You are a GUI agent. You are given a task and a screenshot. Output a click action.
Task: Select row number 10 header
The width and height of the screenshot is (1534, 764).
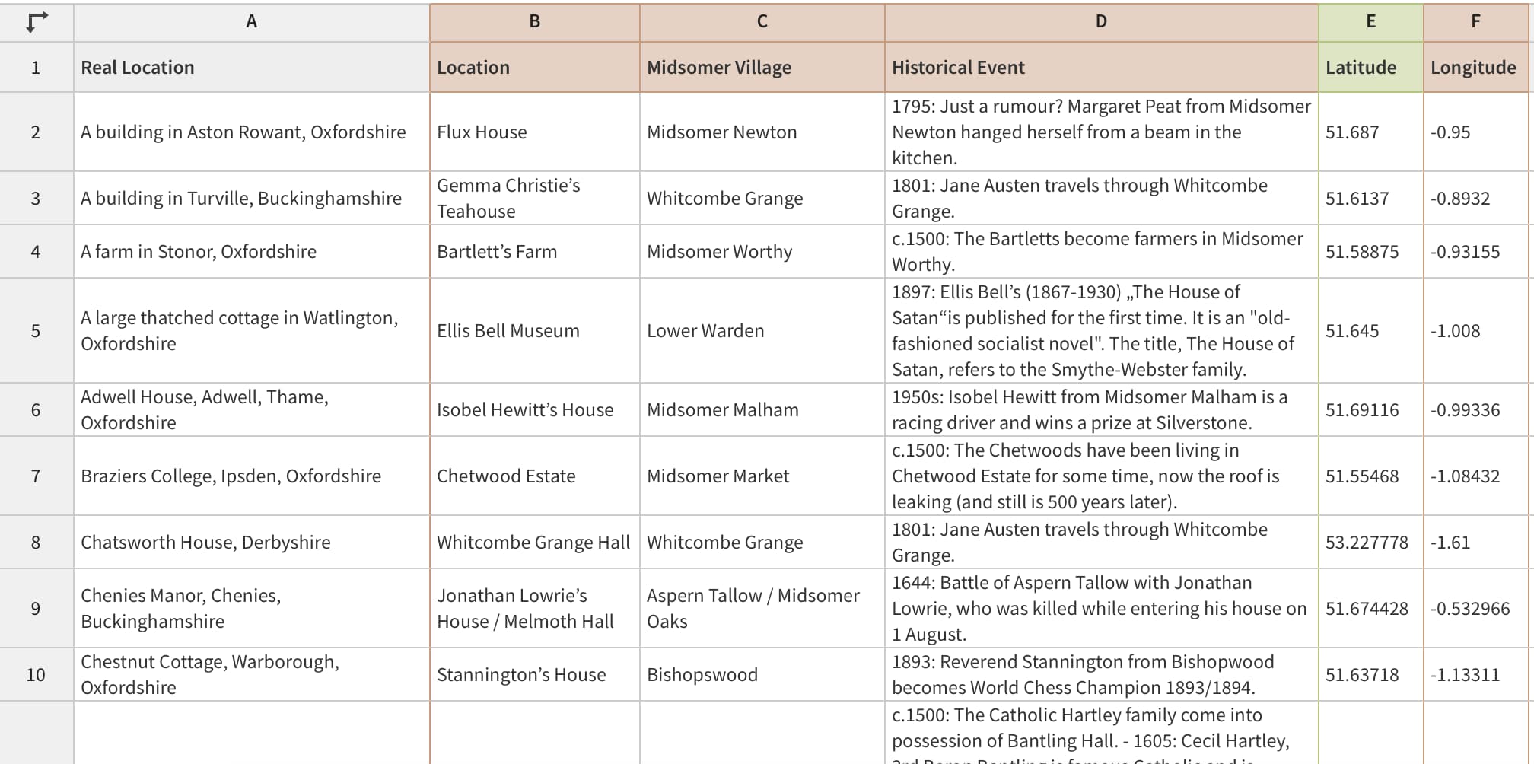click(36, 674)
